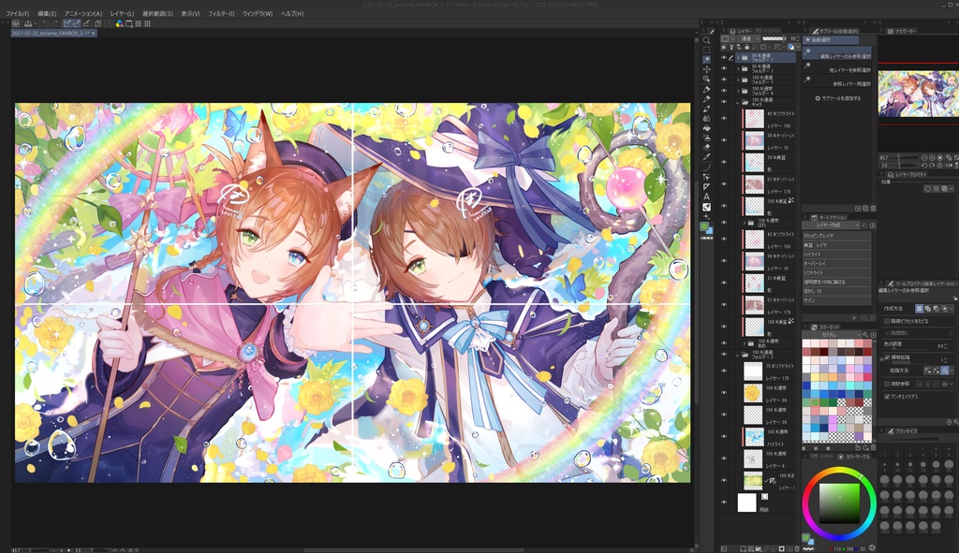This screenshot has width=959, height=553.
Task: Toggle visibility of レイヤー 175
Action: pos(724,371)
